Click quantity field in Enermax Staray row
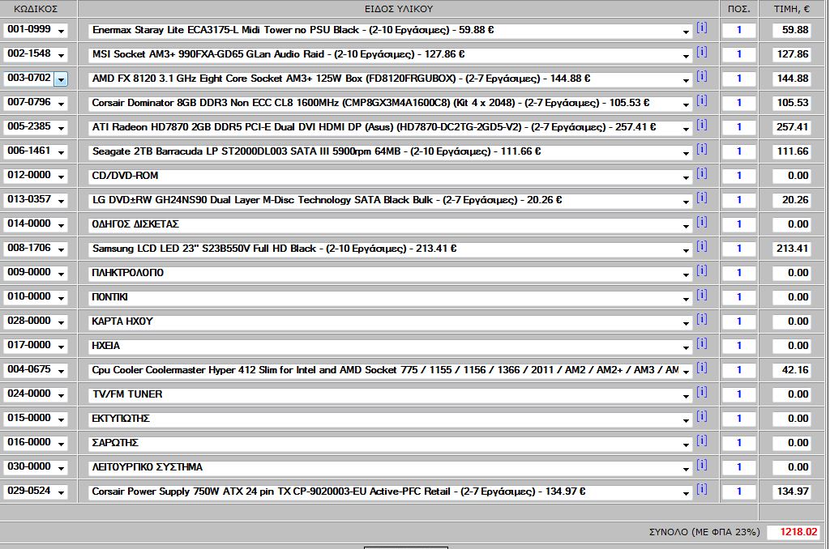Image resolution: width=830 pixels, height=549 pixels. (x=738, y=30)
